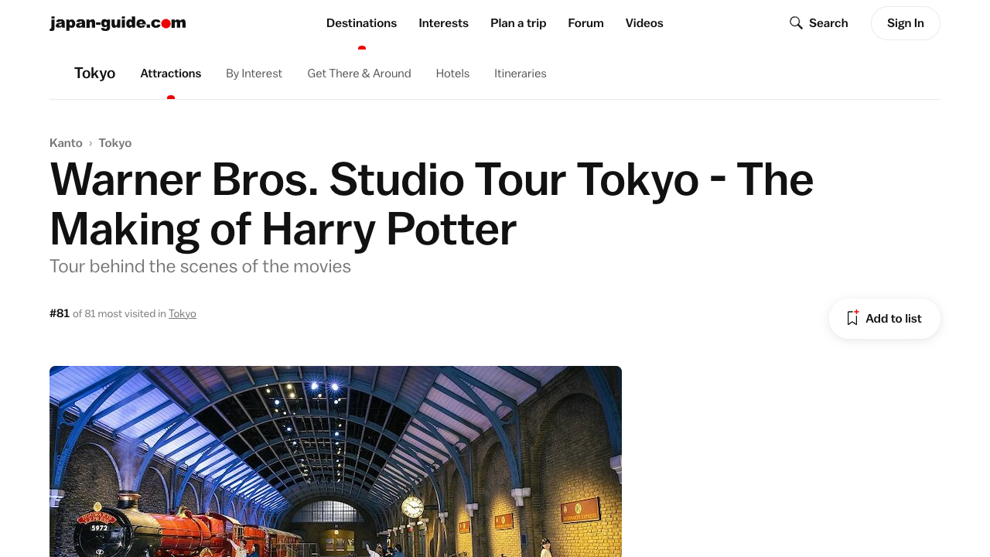Open the Itineraries tab
Screen dimensions: 990x557
[x=520, y=73]
